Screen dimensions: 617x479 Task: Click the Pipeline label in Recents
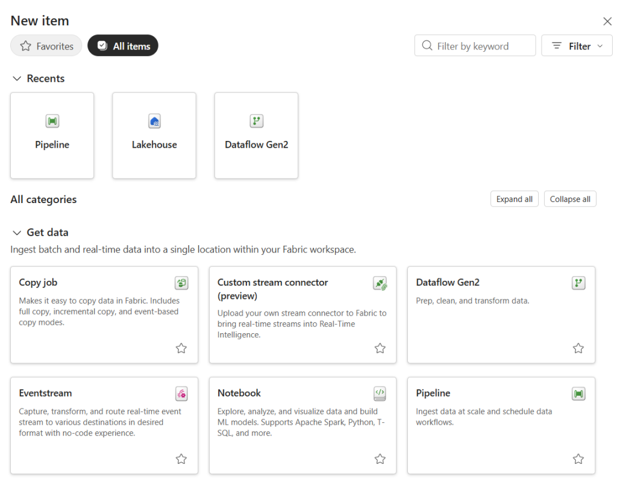click(52, 145)
